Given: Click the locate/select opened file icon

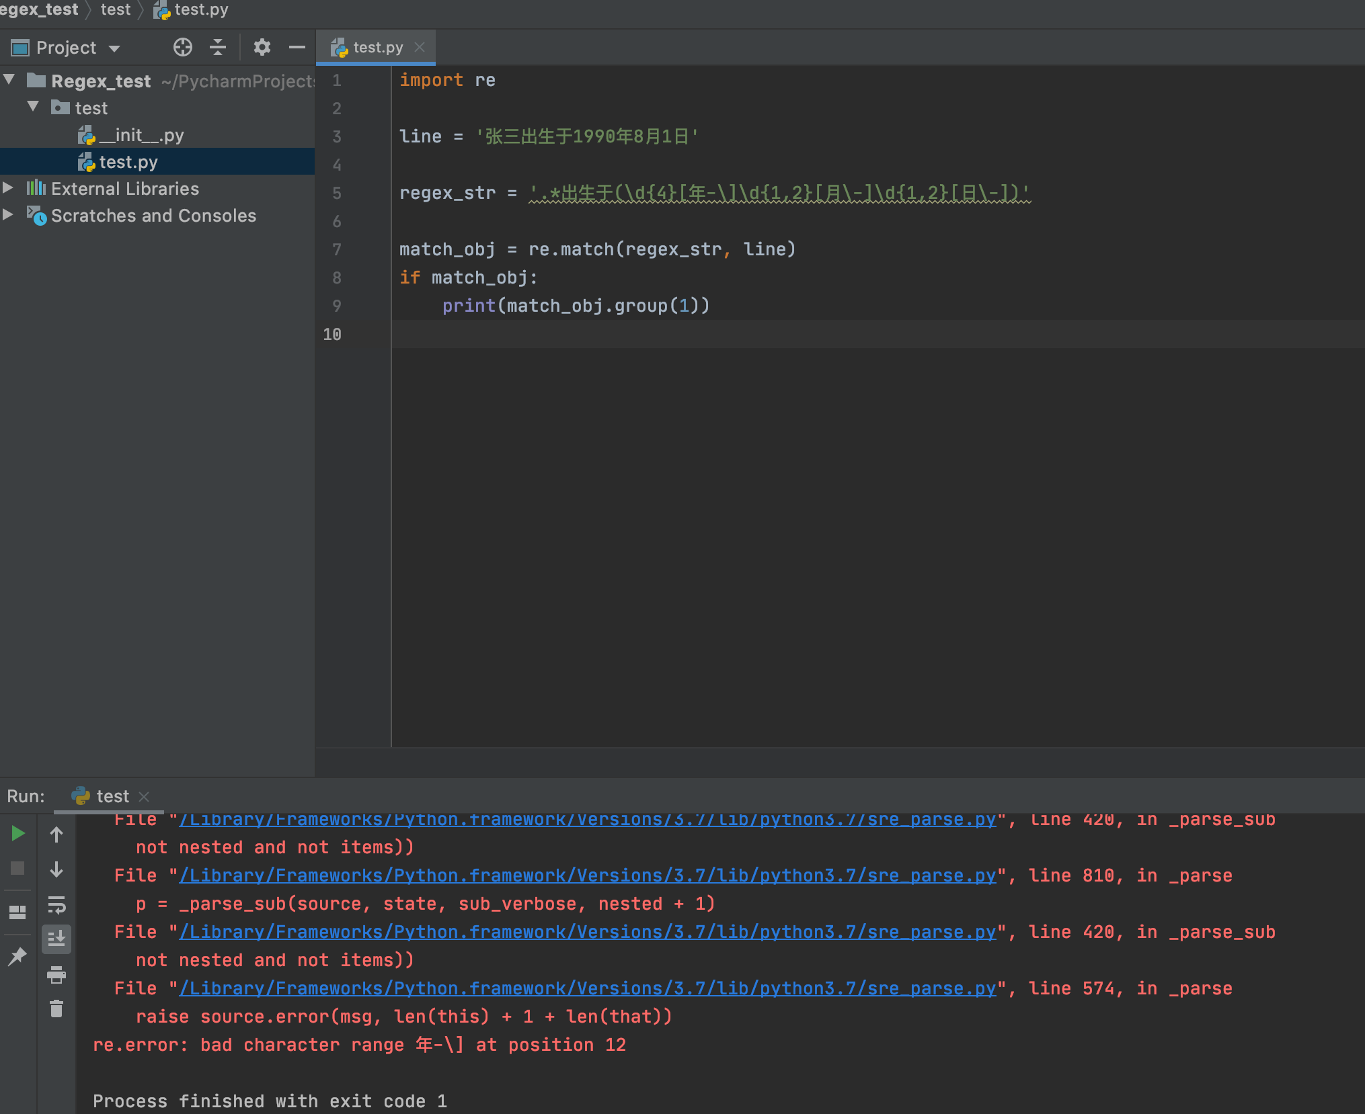Looking at the screenshot, I should [x=182, y=47].
